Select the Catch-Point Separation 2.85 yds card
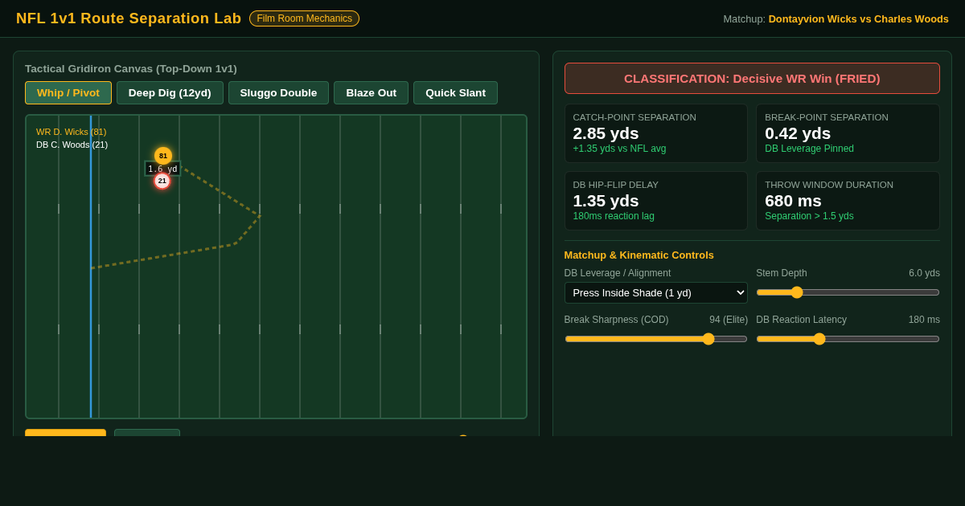 click(656, 133)
